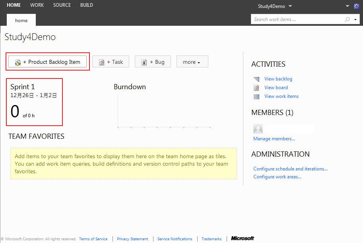Open the View work items link
Screen dimensions: 363x243
(x=281, y=96)
